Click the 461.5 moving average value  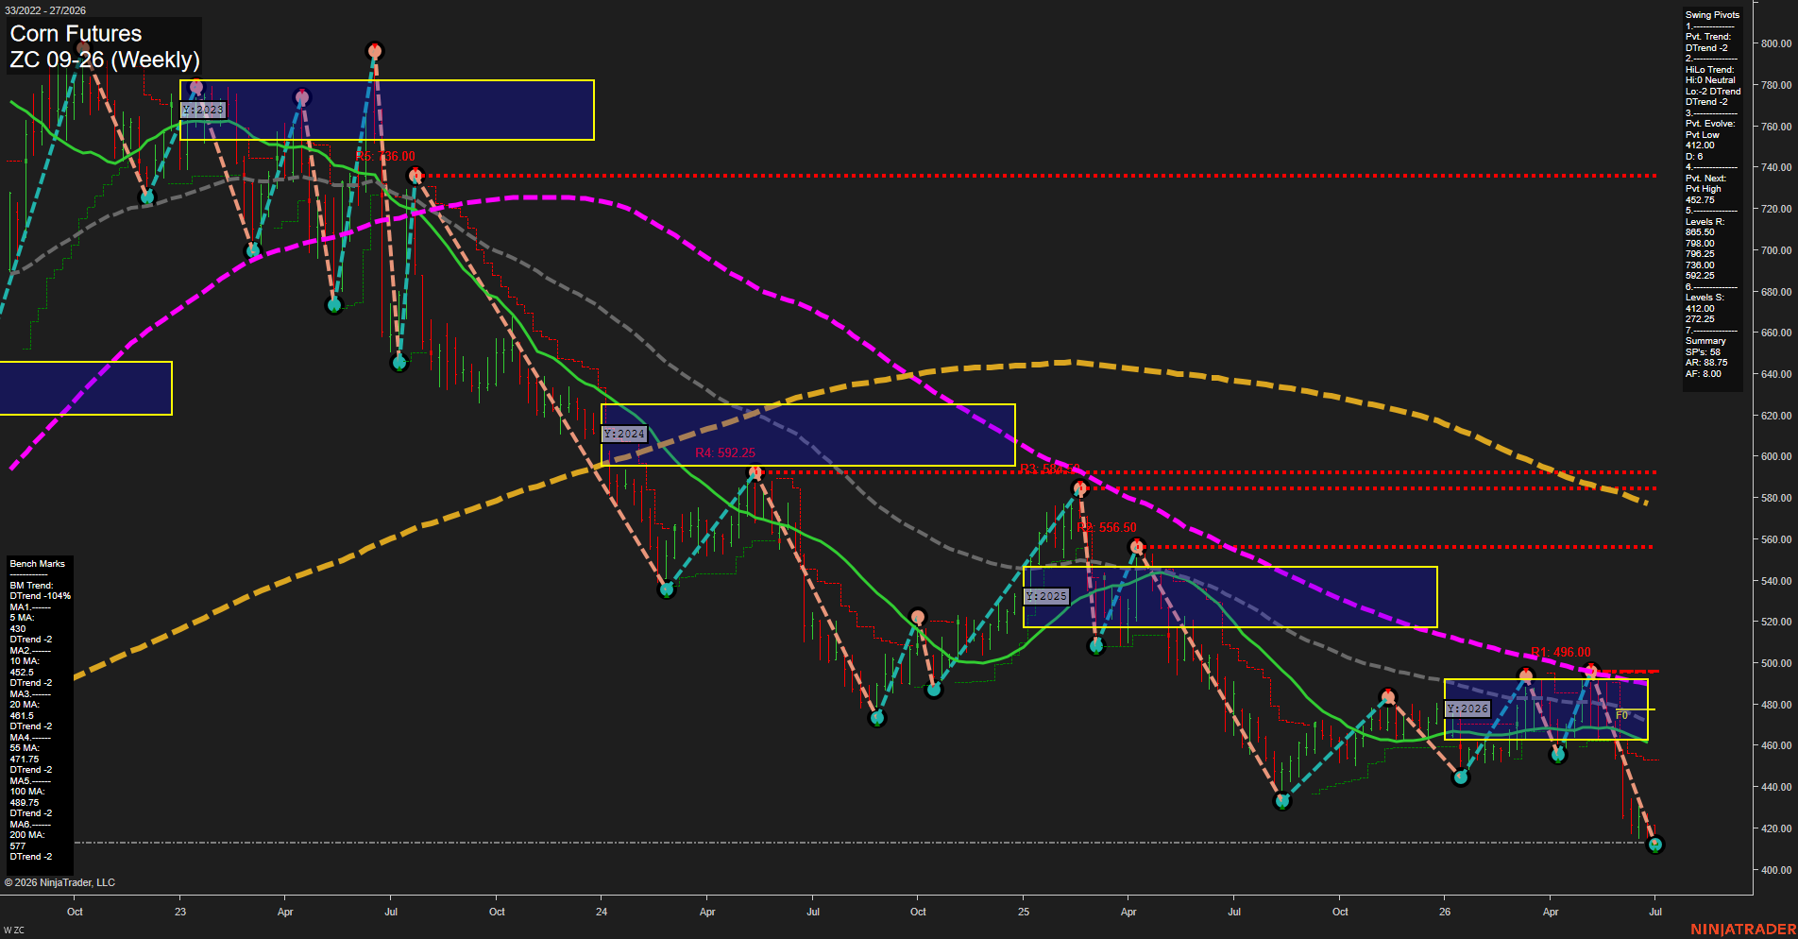click(x=22, y=716)
